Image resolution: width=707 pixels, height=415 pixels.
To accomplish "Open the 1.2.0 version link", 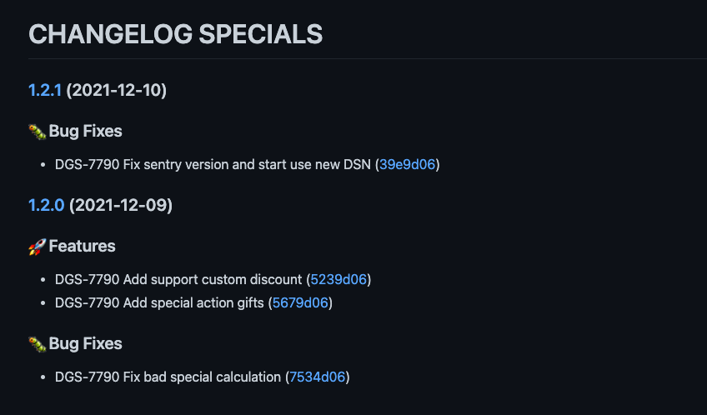I will 47,205.
